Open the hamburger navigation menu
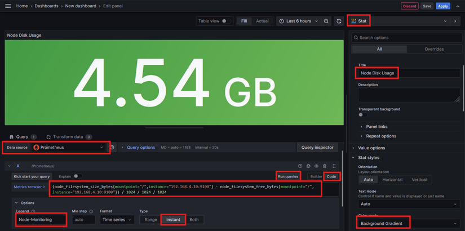Image resolution: width=465 pixels, height=231 pixels. click(x=8, y=6)
